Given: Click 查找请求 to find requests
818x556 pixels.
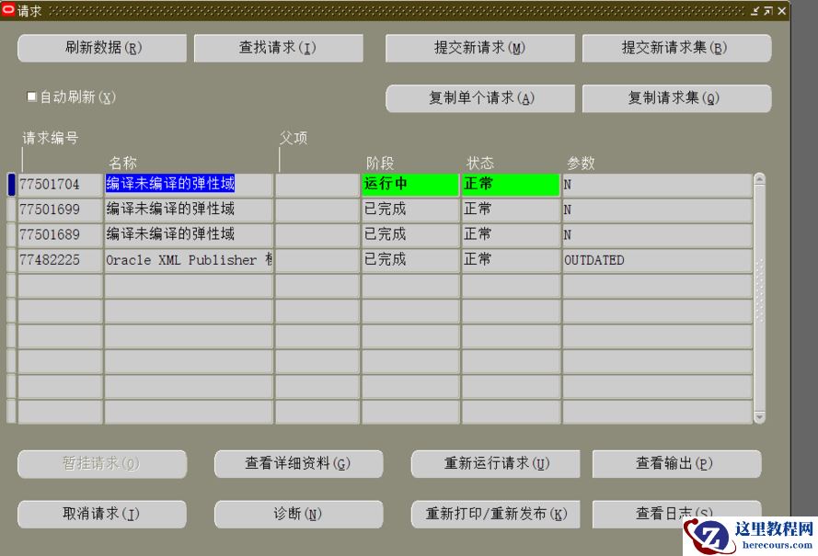Looking at the screenshot, I should pyautogui.click(x=279, y=48).
